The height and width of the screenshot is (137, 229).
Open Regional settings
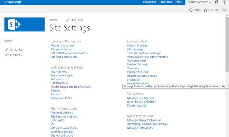62,113
